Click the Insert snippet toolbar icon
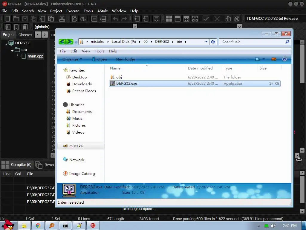This screenshot has width=306, height=230. (7, 27)
